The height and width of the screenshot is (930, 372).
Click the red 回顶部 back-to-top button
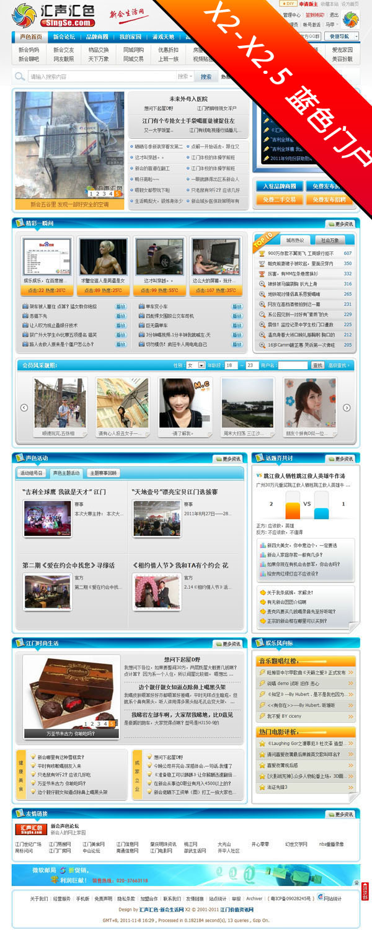point(365,892)
